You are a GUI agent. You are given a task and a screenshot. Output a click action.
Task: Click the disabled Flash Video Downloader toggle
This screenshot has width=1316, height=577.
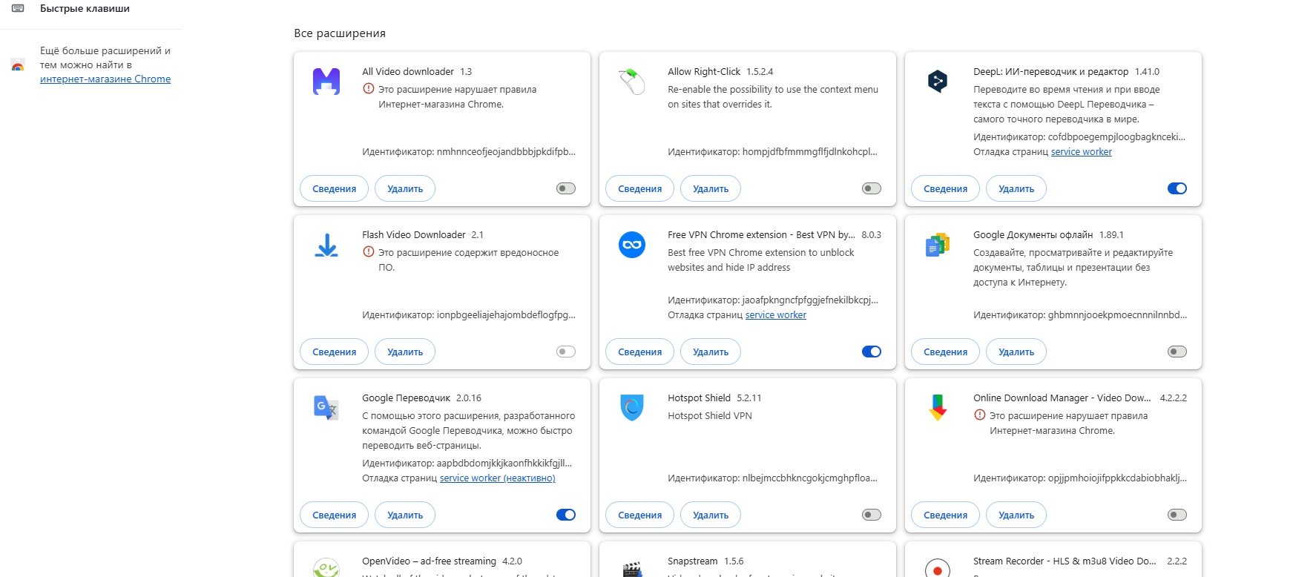[566, 352]
